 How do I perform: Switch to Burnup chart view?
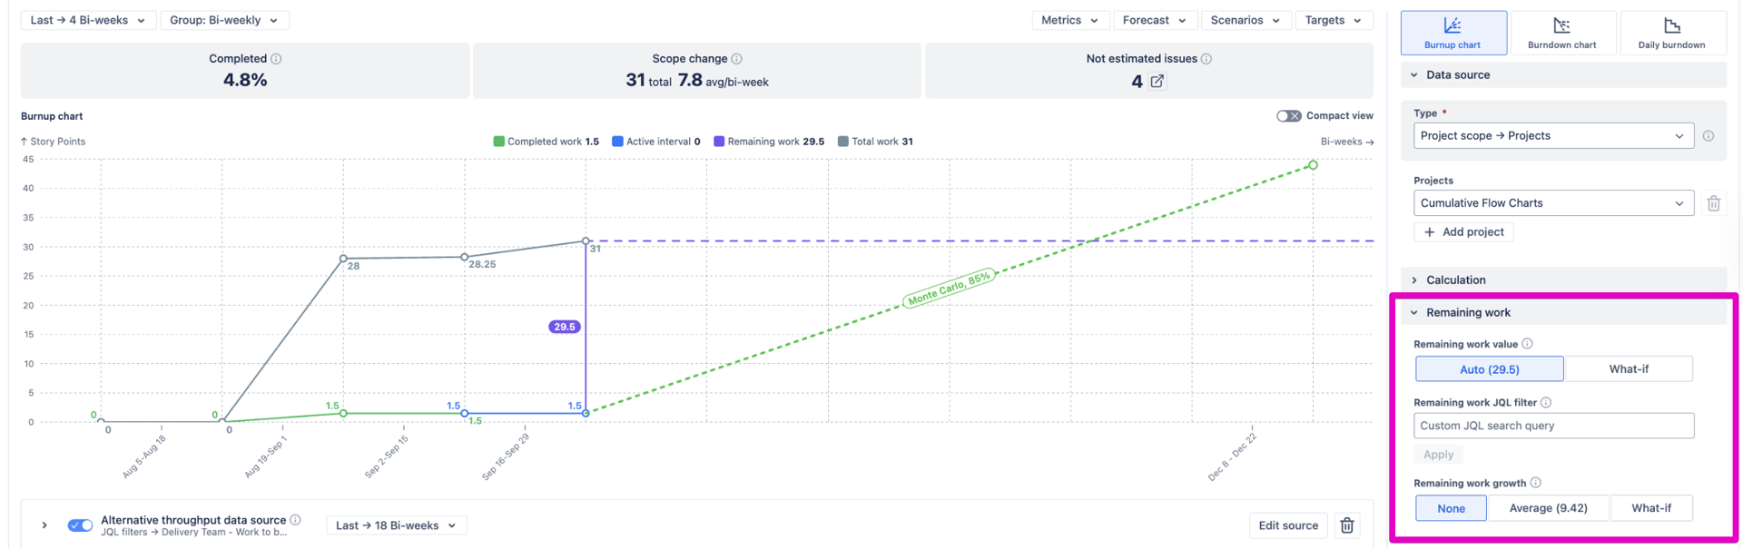click(x=1453, y=33)
